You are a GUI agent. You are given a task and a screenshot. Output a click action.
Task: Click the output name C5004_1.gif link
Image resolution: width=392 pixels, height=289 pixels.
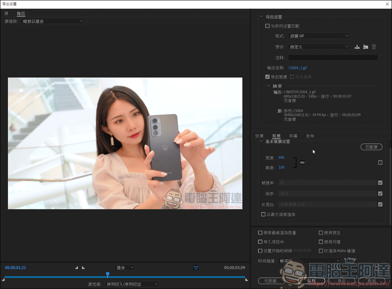[x=298, y=68]
